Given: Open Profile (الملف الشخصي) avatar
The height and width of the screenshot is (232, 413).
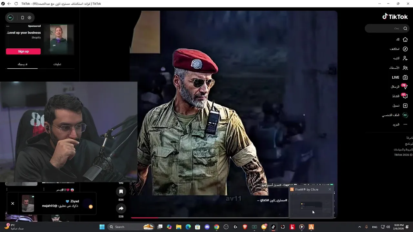Looking at the screenshot, I should coord(405,115).
